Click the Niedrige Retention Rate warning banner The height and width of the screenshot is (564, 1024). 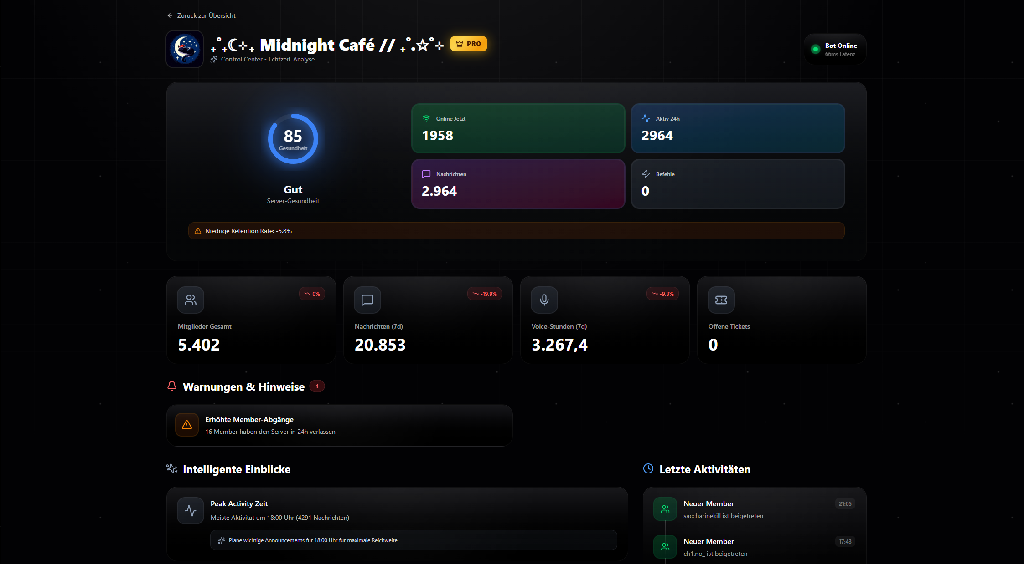pos(516,231)
